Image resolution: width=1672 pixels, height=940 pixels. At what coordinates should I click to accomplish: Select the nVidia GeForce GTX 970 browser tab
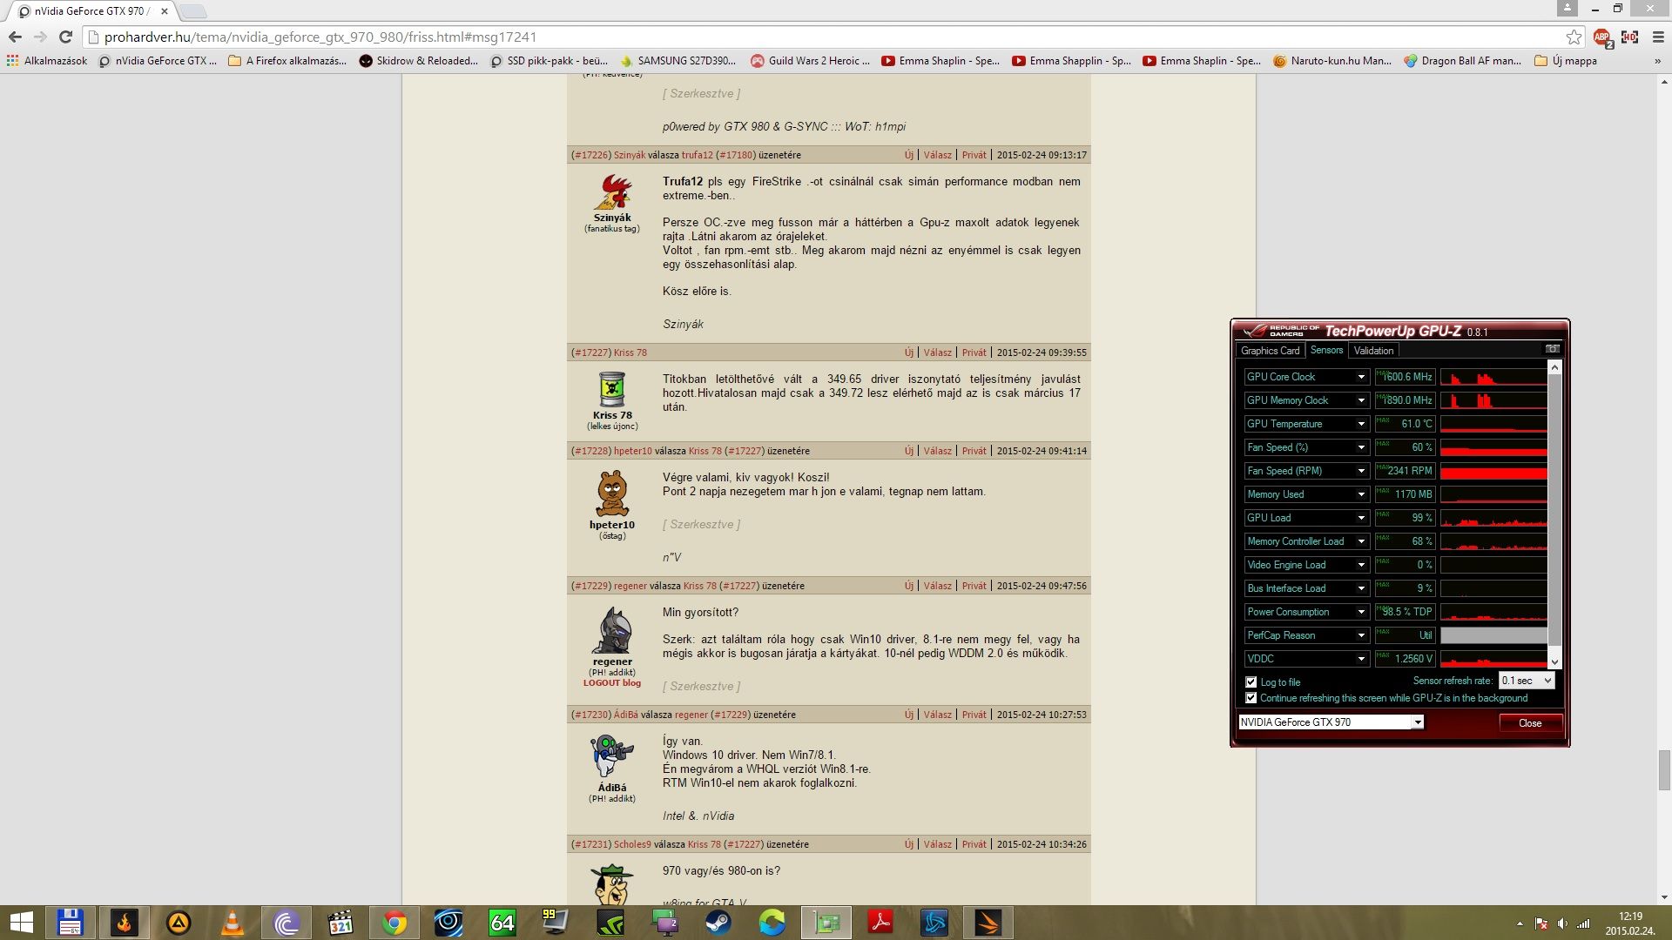[x=91, y=11]
